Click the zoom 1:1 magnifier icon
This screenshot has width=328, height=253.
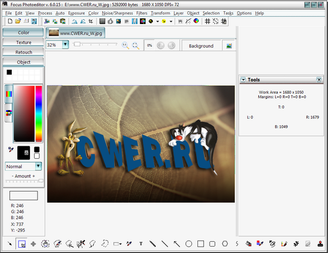click(x=125, y=45)
